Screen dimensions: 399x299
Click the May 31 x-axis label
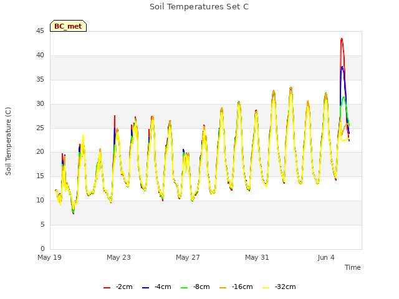pos(257,257)
